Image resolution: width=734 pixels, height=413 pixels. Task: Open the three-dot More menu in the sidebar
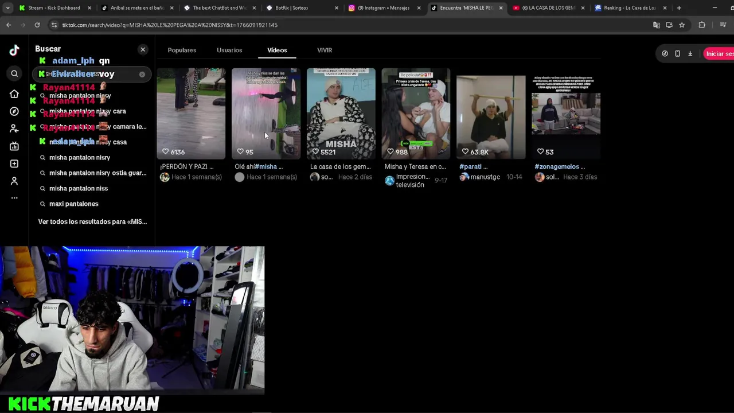coord(14,198)
